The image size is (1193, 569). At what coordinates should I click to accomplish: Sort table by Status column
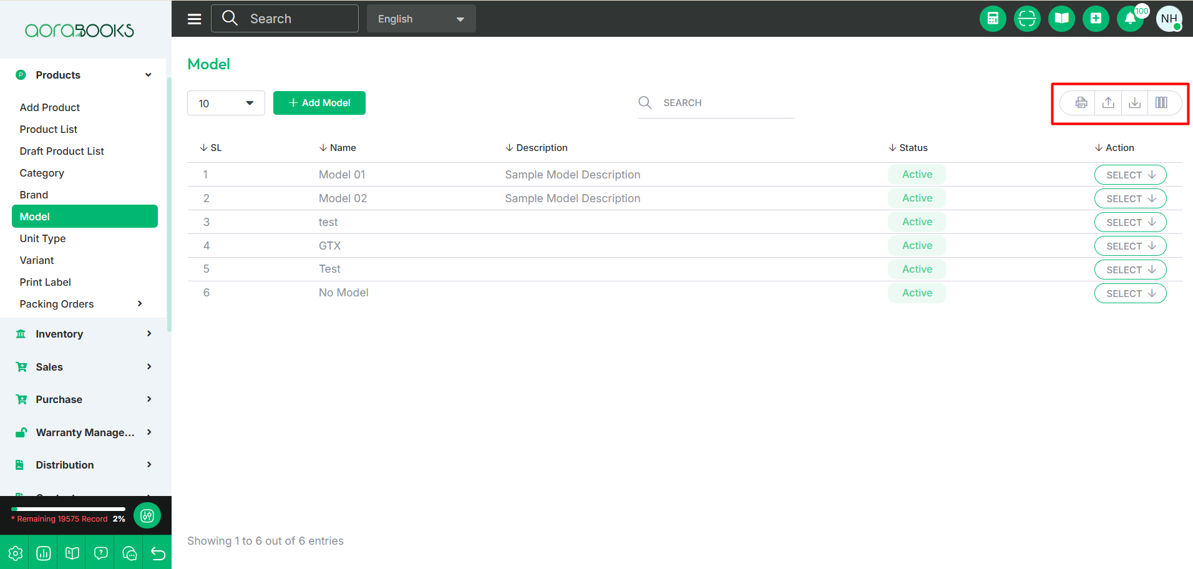[x=908, y=148]
